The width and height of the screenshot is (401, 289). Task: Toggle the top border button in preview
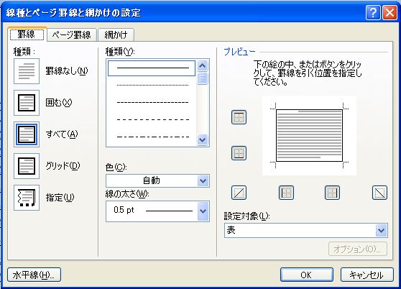click(x=239, y=117)
